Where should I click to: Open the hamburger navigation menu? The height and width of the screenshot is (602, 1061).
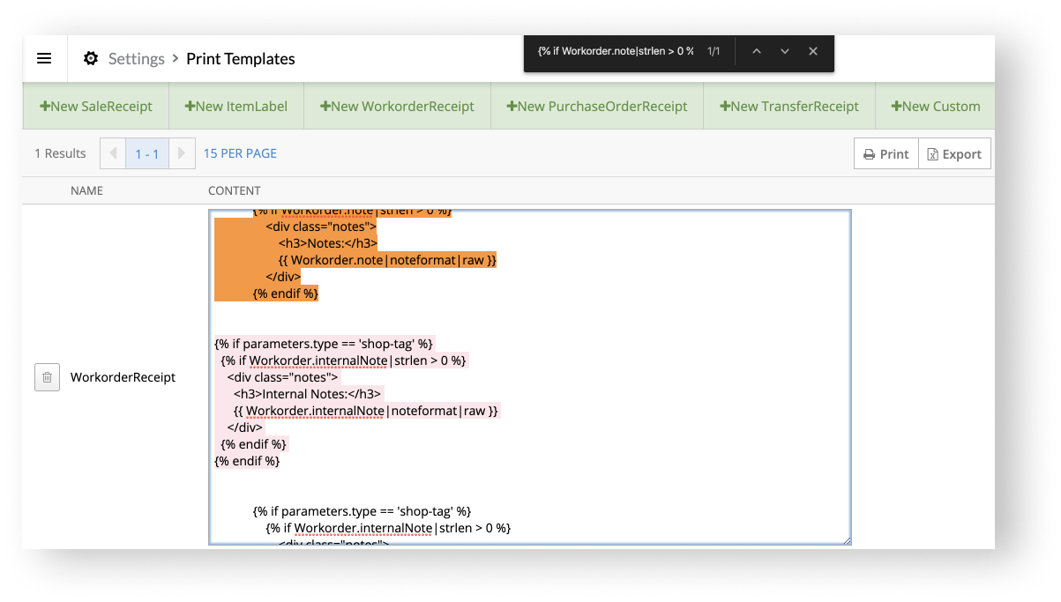(x=44, y=59)
